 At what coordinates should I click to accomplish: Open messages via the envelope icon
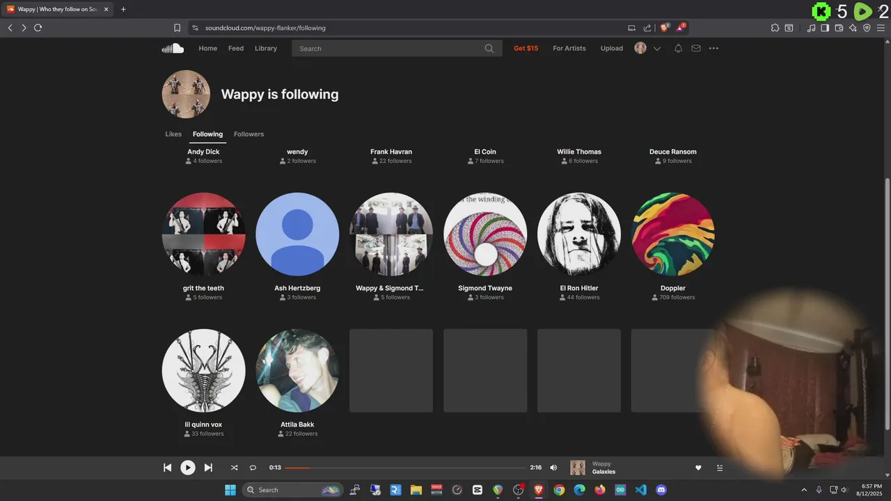point(696,48)
